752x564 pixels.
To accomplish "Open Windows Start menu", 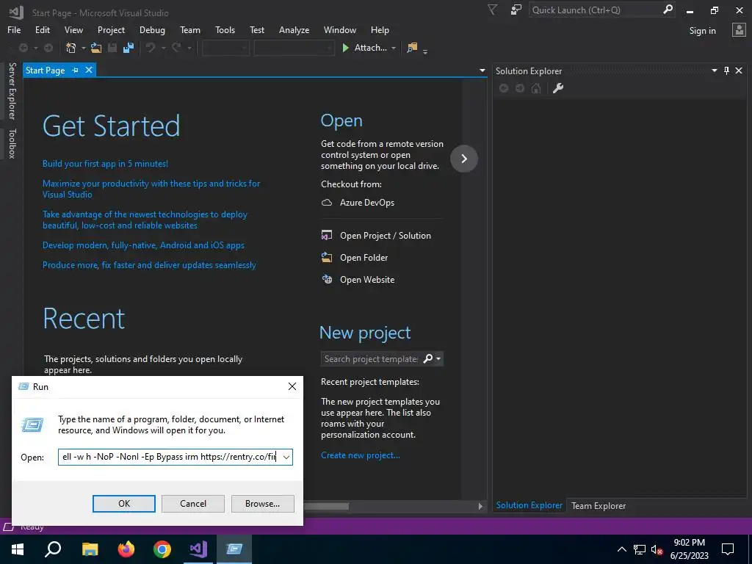I will coord(18,549).
